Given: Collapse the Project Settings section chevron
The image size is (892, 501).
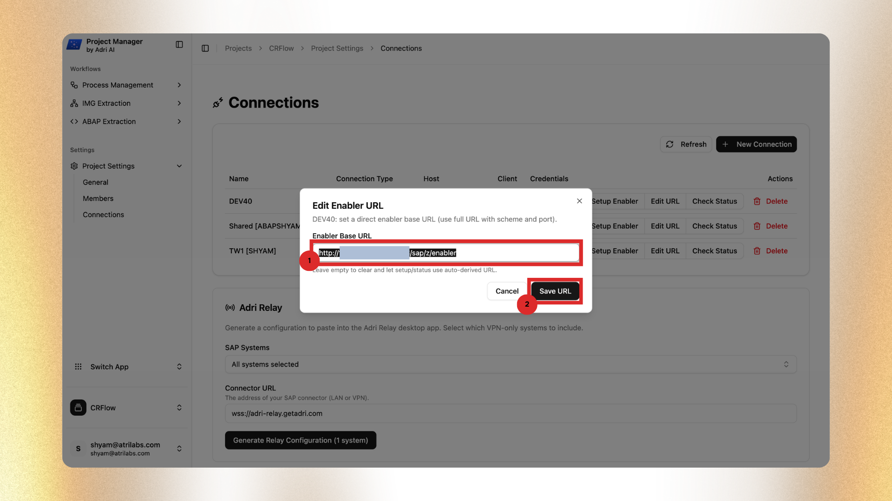Looking at the screenshot, I should pyautogui.click(x=179, y=166).
